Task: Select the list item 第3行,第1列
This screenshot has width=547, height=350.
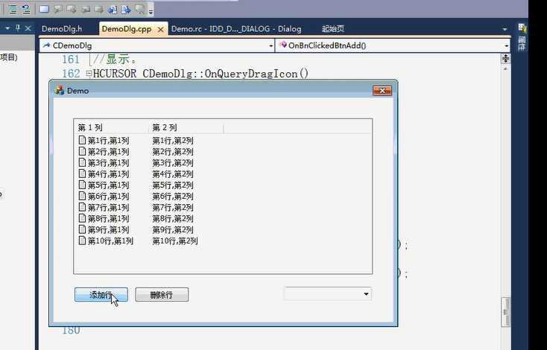Action: click(x=108, y=163)
